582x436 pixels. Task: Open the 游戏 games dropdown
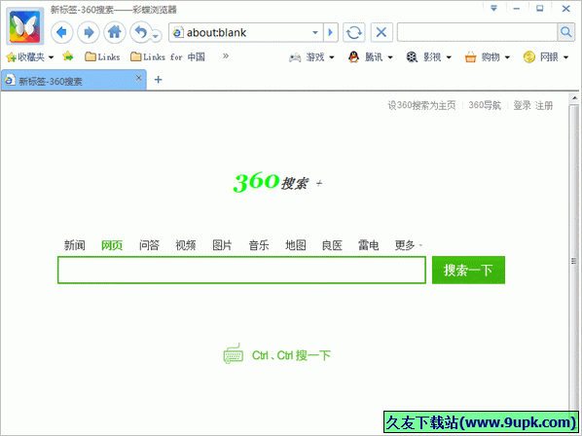pyautogui.click(x=311, y=57)
